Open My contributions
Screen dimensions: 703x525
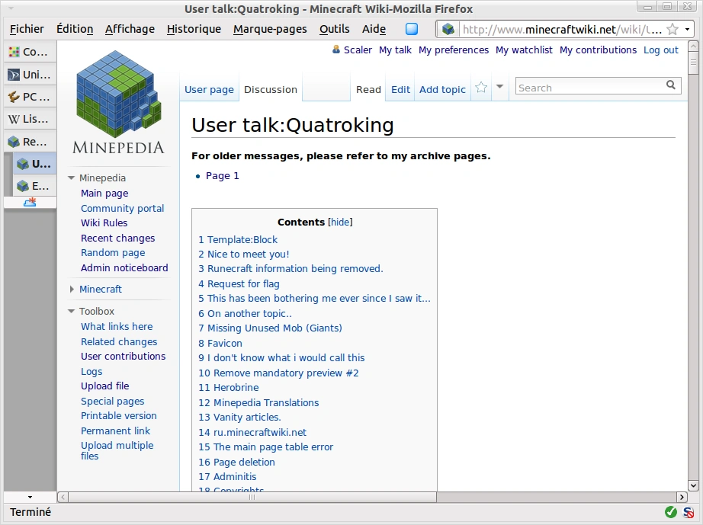tap(598, 50)
